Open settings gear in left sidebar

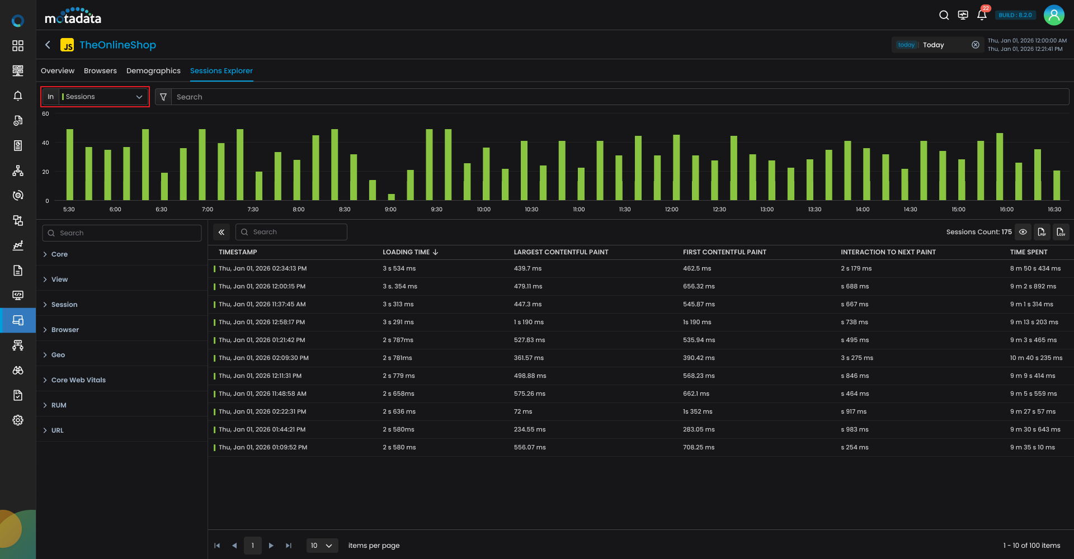coord(18,420)
